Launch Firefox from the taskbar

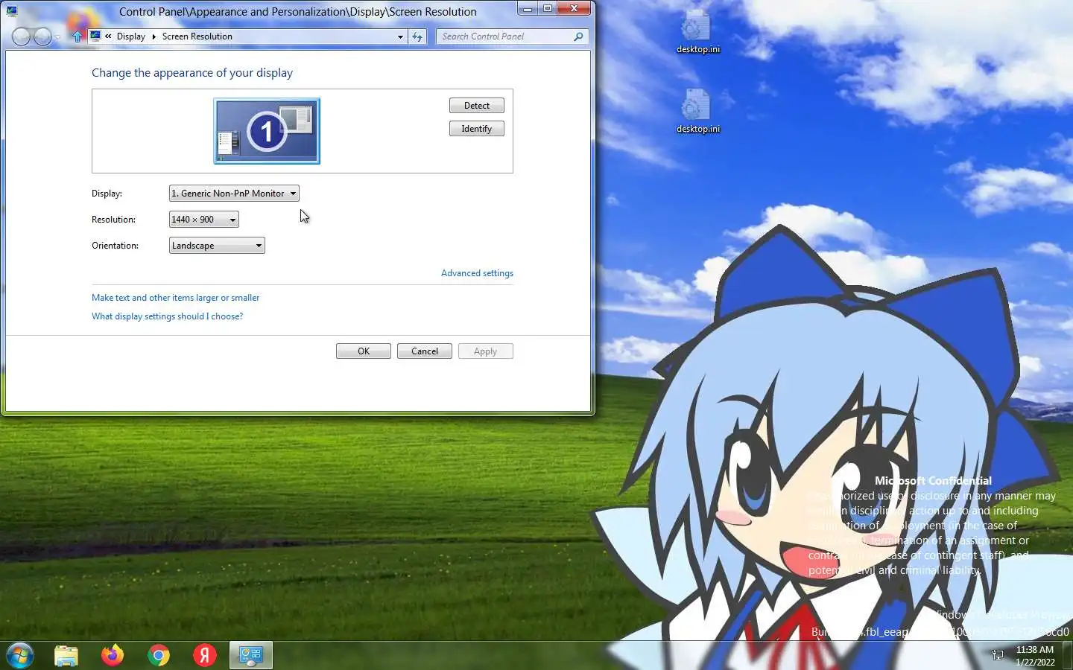point(113,655)
